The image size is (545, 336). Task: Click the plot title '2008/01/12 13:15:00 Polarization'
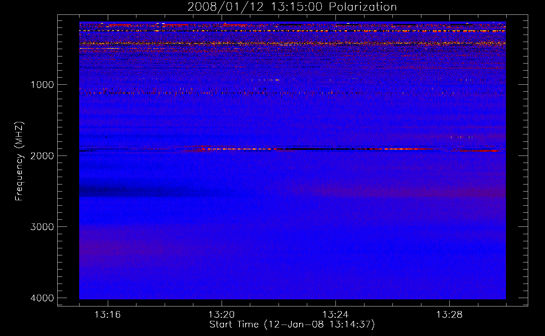click(292, 7)
